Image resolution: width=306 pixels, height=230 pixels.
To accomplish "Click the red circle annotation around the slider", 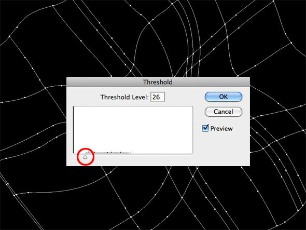I will point(86,157).
